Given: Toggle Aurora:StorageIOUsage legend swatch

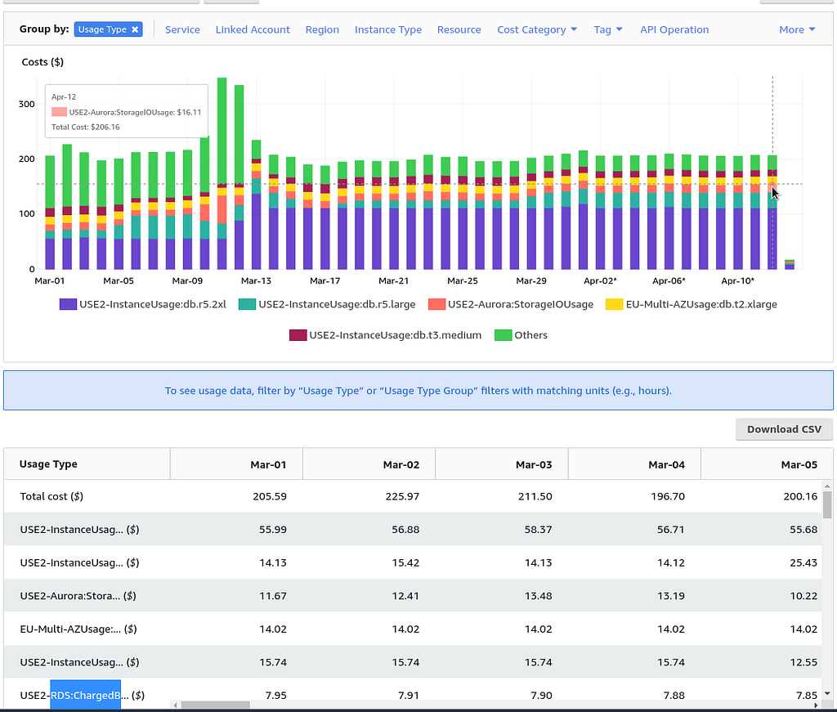Looking at the screenshot, I should pos(436,304).
